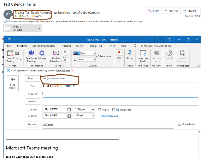Click the calendar icon beside Cancel Meeting

tap(17, 53)
